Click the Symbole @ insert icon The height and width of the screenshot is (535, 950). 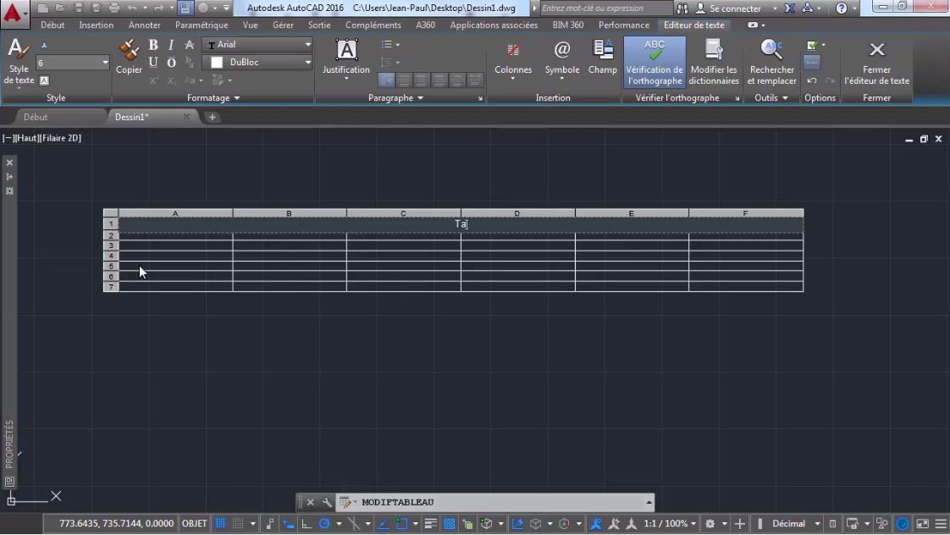[x=561, y=51]
